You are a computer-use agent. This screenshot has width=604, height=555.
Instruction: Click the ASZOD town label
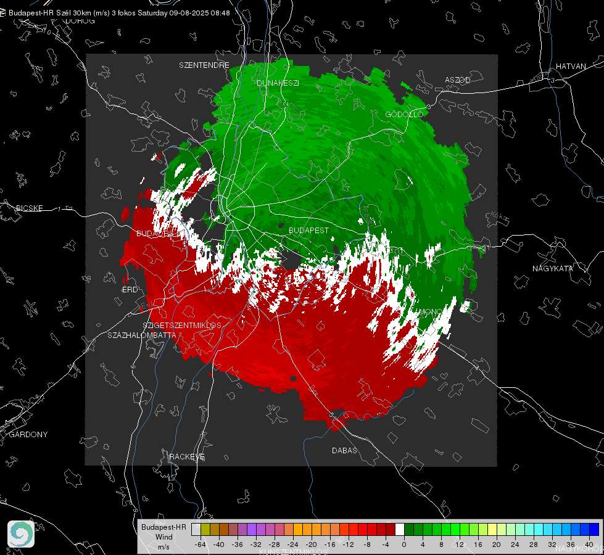[458, 80]
